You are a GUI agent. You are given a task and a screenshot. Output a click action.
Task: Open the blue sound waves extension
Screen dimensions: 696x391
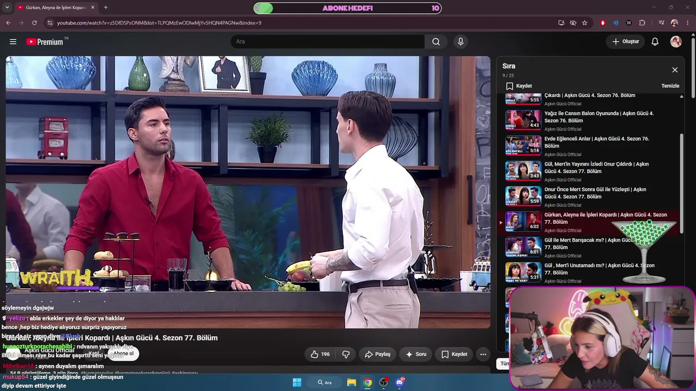pos(616,23)
